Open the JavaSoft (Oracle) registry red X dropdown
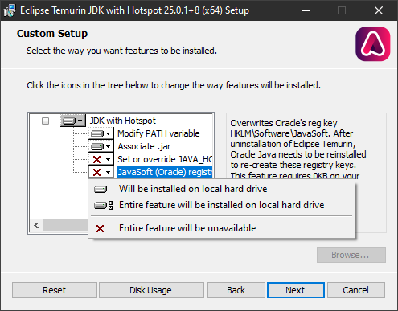 [x=101, y=172]
